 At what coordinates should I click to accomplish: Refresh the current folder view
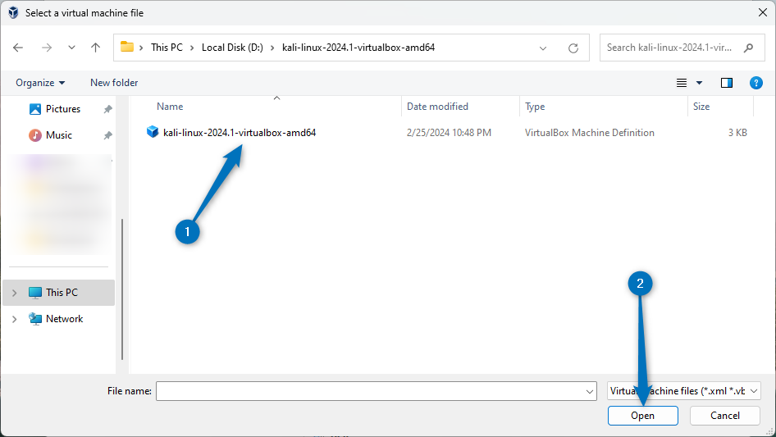coord(573,48)
